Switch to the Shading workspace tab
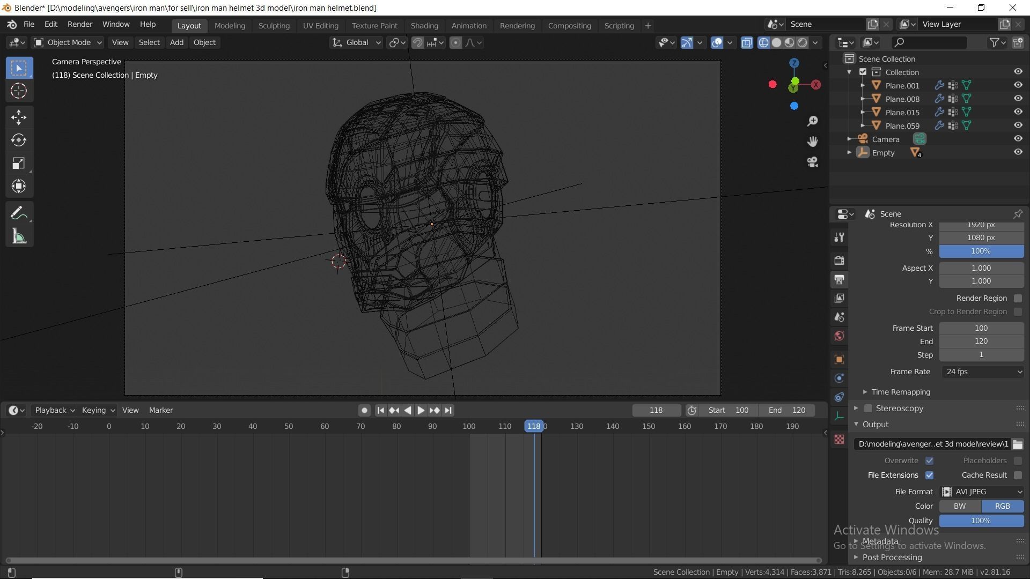 (x=424, y=25)
